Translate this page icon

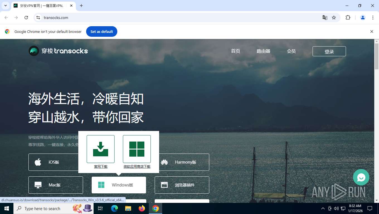pos(325,18)
